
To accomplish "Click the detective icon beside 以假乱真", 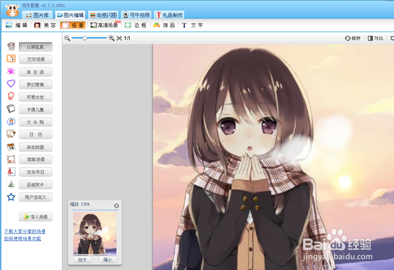I will pos(11,46).
